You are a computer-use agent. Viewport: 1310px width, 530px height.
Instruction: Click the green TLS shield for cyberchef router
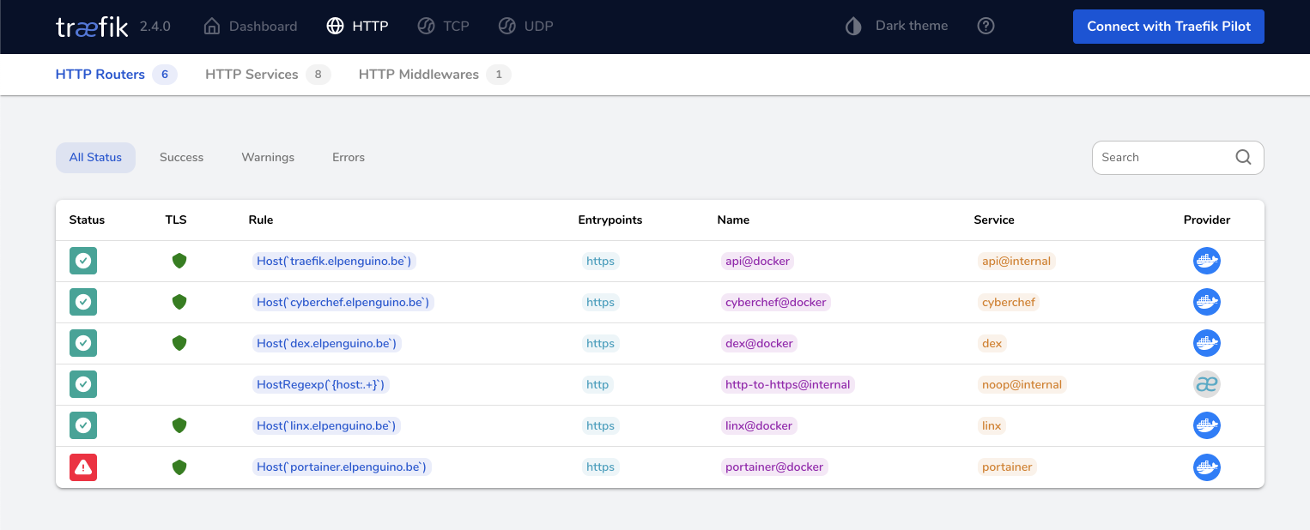pos(179,302)
